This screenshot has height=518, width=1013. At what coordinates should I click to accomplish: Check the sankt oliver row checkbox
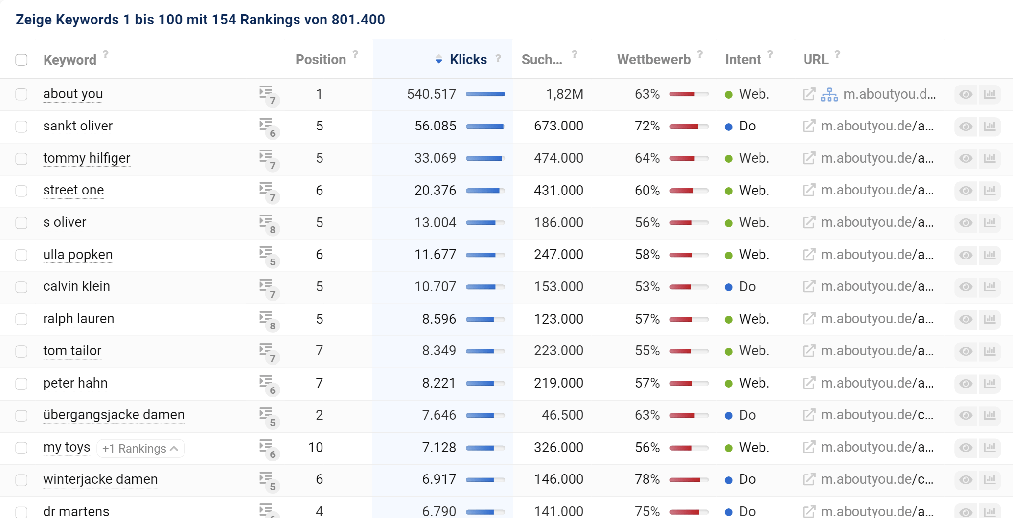tap(22, 127)
